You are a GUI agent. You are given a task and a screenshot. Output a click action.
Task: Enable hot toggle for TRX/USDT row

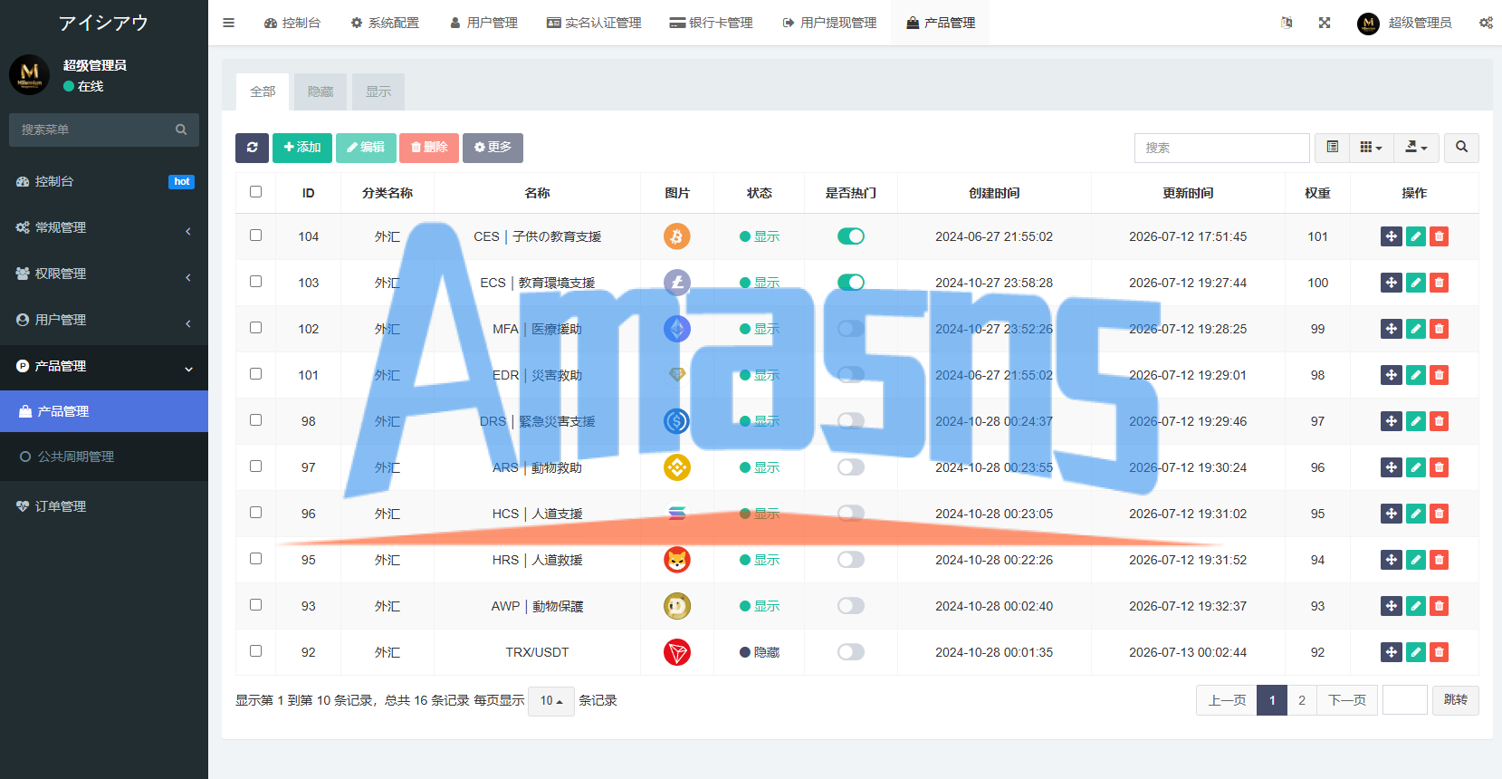[x=851, y=652]
